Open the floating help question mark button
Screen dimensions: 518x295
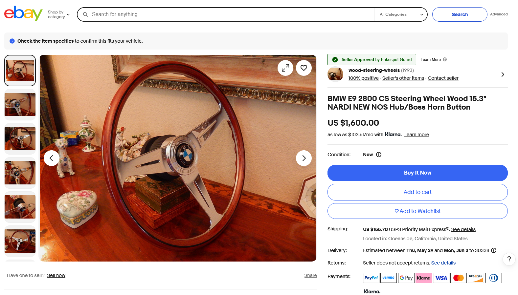pos(509,259)
